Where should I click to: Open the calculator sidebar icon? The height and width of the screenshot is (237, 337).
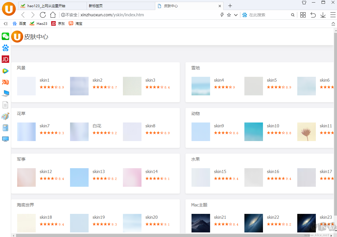(x=5, y=128)
